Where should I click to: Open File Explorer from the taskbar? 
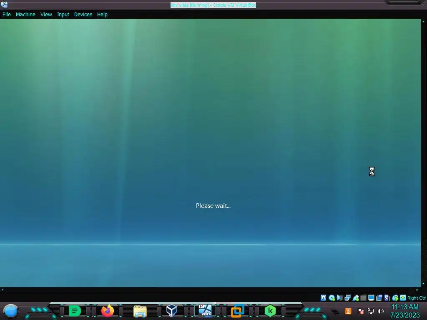[140, 311]
